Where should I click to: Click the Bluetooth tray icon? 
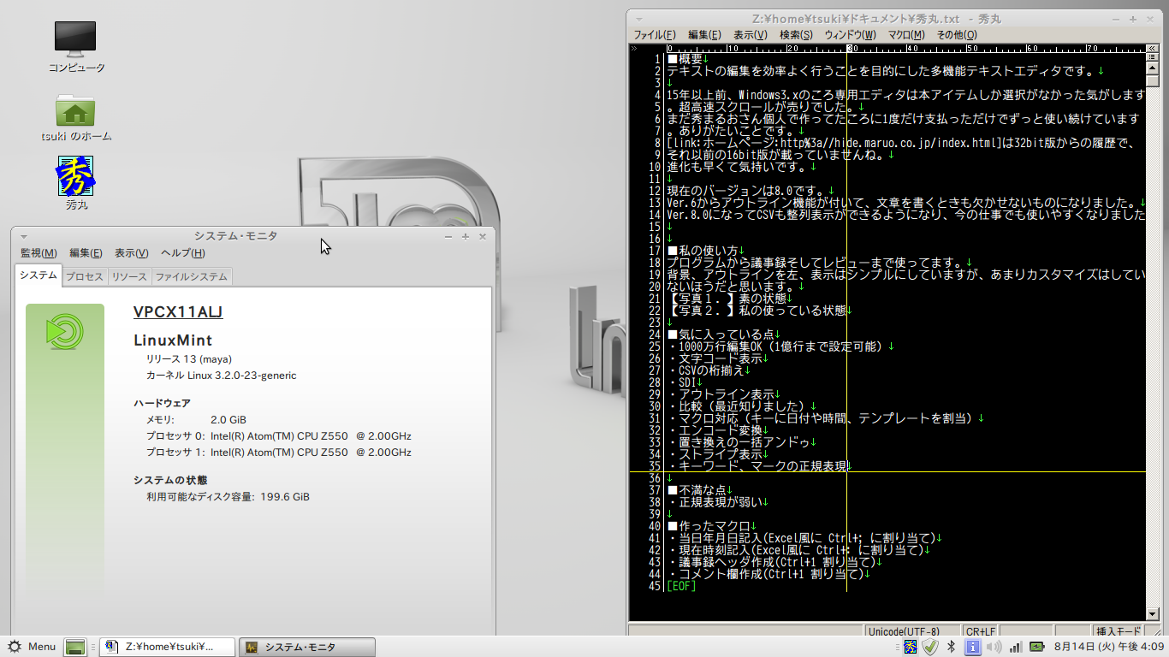point(951,647)
